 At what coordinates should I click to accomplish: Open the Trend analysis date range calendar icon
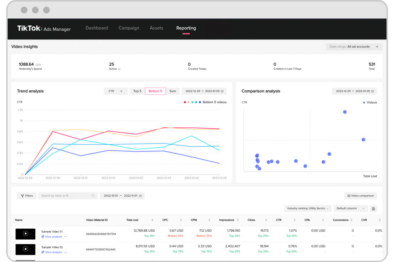222,91
